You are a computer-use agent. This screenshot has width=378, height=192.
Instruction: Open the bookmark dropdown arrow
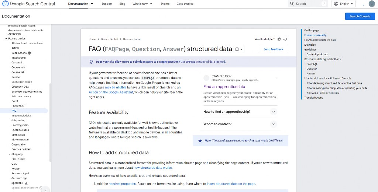click(x=241, y=49)
